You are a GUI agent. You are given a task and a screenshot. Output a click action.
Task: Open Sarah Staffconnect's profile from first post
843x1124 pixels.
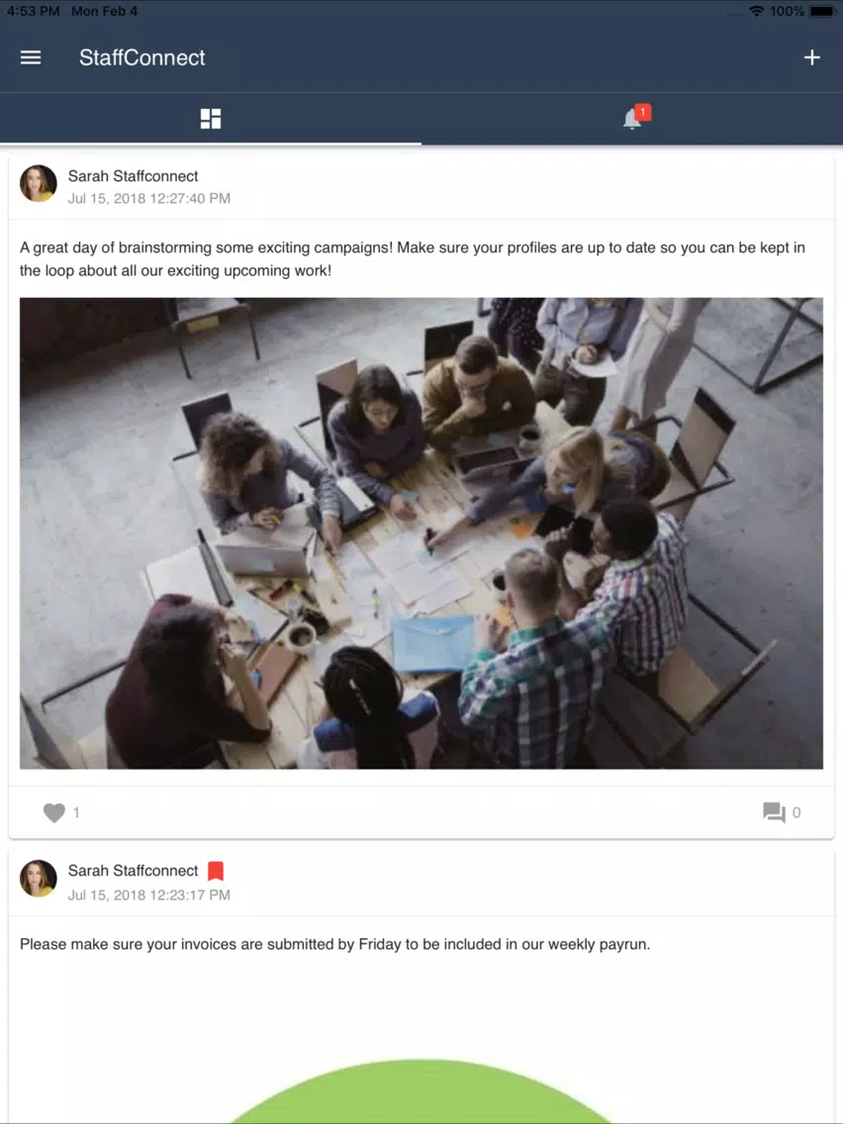point(133,176)
